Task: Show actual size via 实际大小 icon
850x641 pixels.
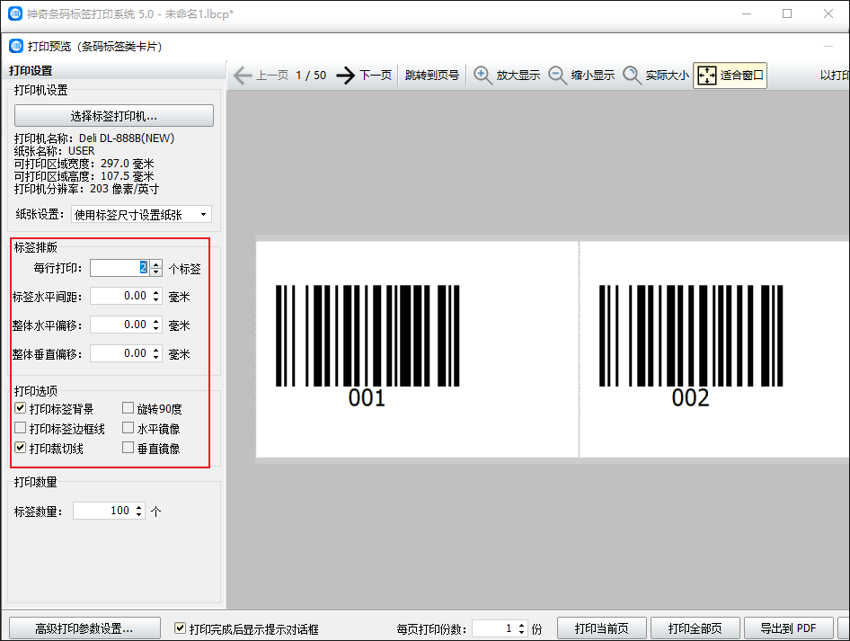Action: coord(632,75)
